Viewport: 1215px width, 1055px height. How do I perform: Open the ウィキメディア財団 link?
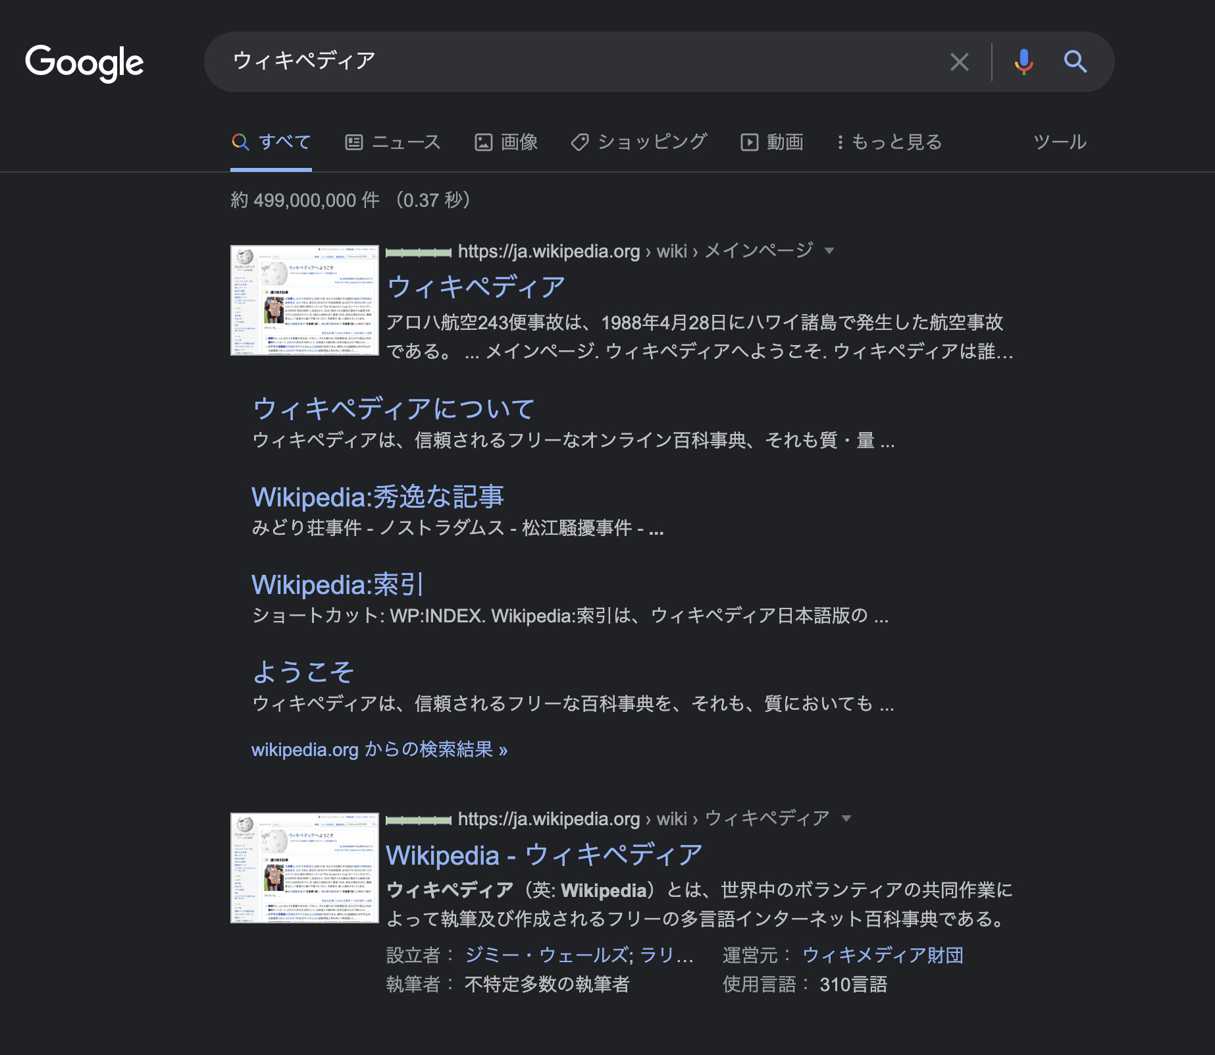[x=883, y=955]
